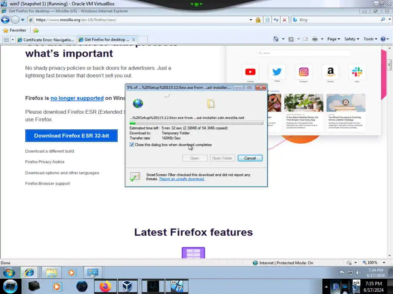The height and width of the screenshot is (294, 393).
Task: Click the Windows 7 guest Start orb
Action: click(x=9, y=272)
